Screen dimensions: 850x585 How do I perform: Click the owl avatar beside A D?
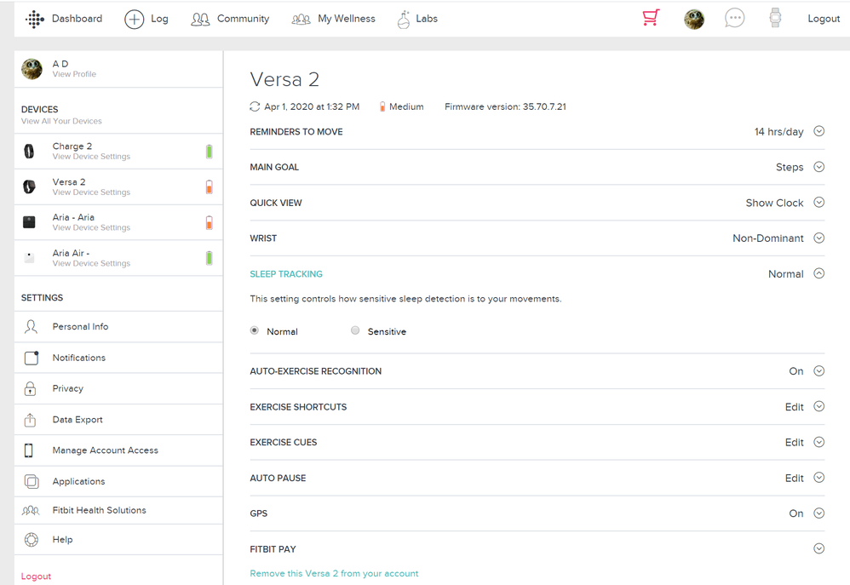pyautogui.click(x=32, y=69)
